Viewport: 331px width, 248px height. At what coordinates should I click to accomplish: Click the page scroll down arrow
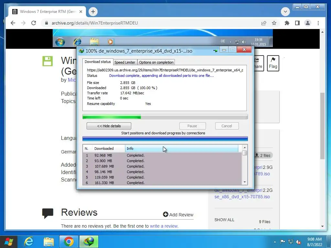click(322, 226)
